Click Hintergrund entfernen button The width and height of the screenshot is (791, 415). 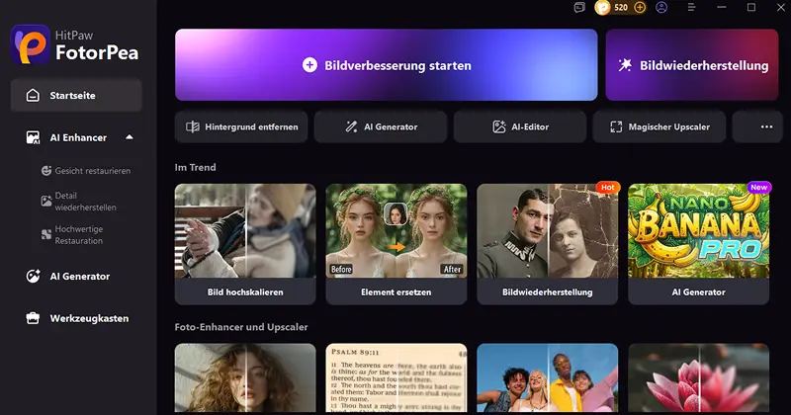[241, 127]
